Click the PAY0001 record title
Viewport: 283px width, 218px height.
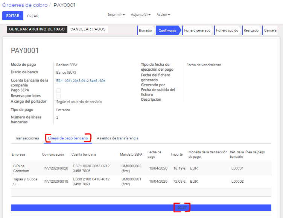click(25, 50)
